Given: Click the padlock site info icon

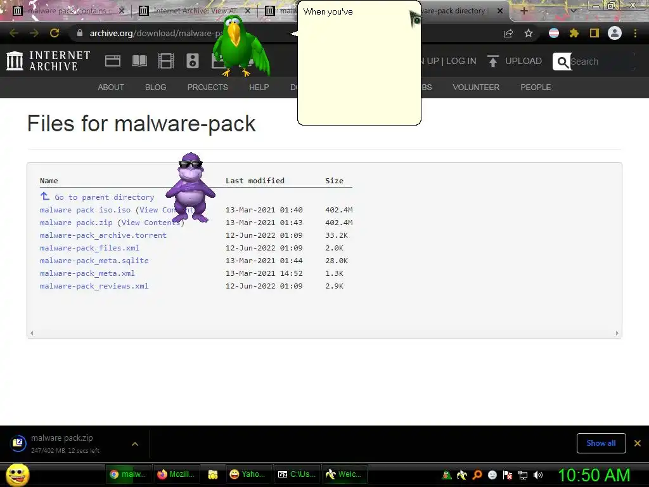Looking at the screenshot, I should (x=80, y=33).
